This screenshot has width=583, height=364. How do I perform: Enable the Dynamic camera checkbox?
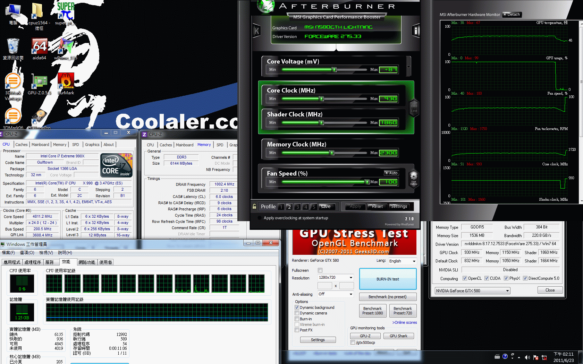click(x=297, y=313)
